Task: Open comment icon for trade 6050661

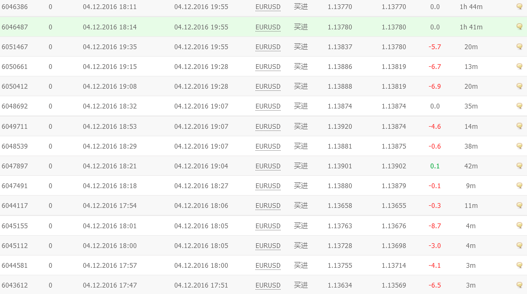Action: pyautogui.click(x=520, y=66)
